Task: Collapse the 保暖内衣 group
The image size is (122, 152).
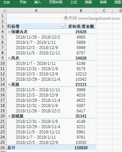Action: pyautogui.click(x=9, y=32)
